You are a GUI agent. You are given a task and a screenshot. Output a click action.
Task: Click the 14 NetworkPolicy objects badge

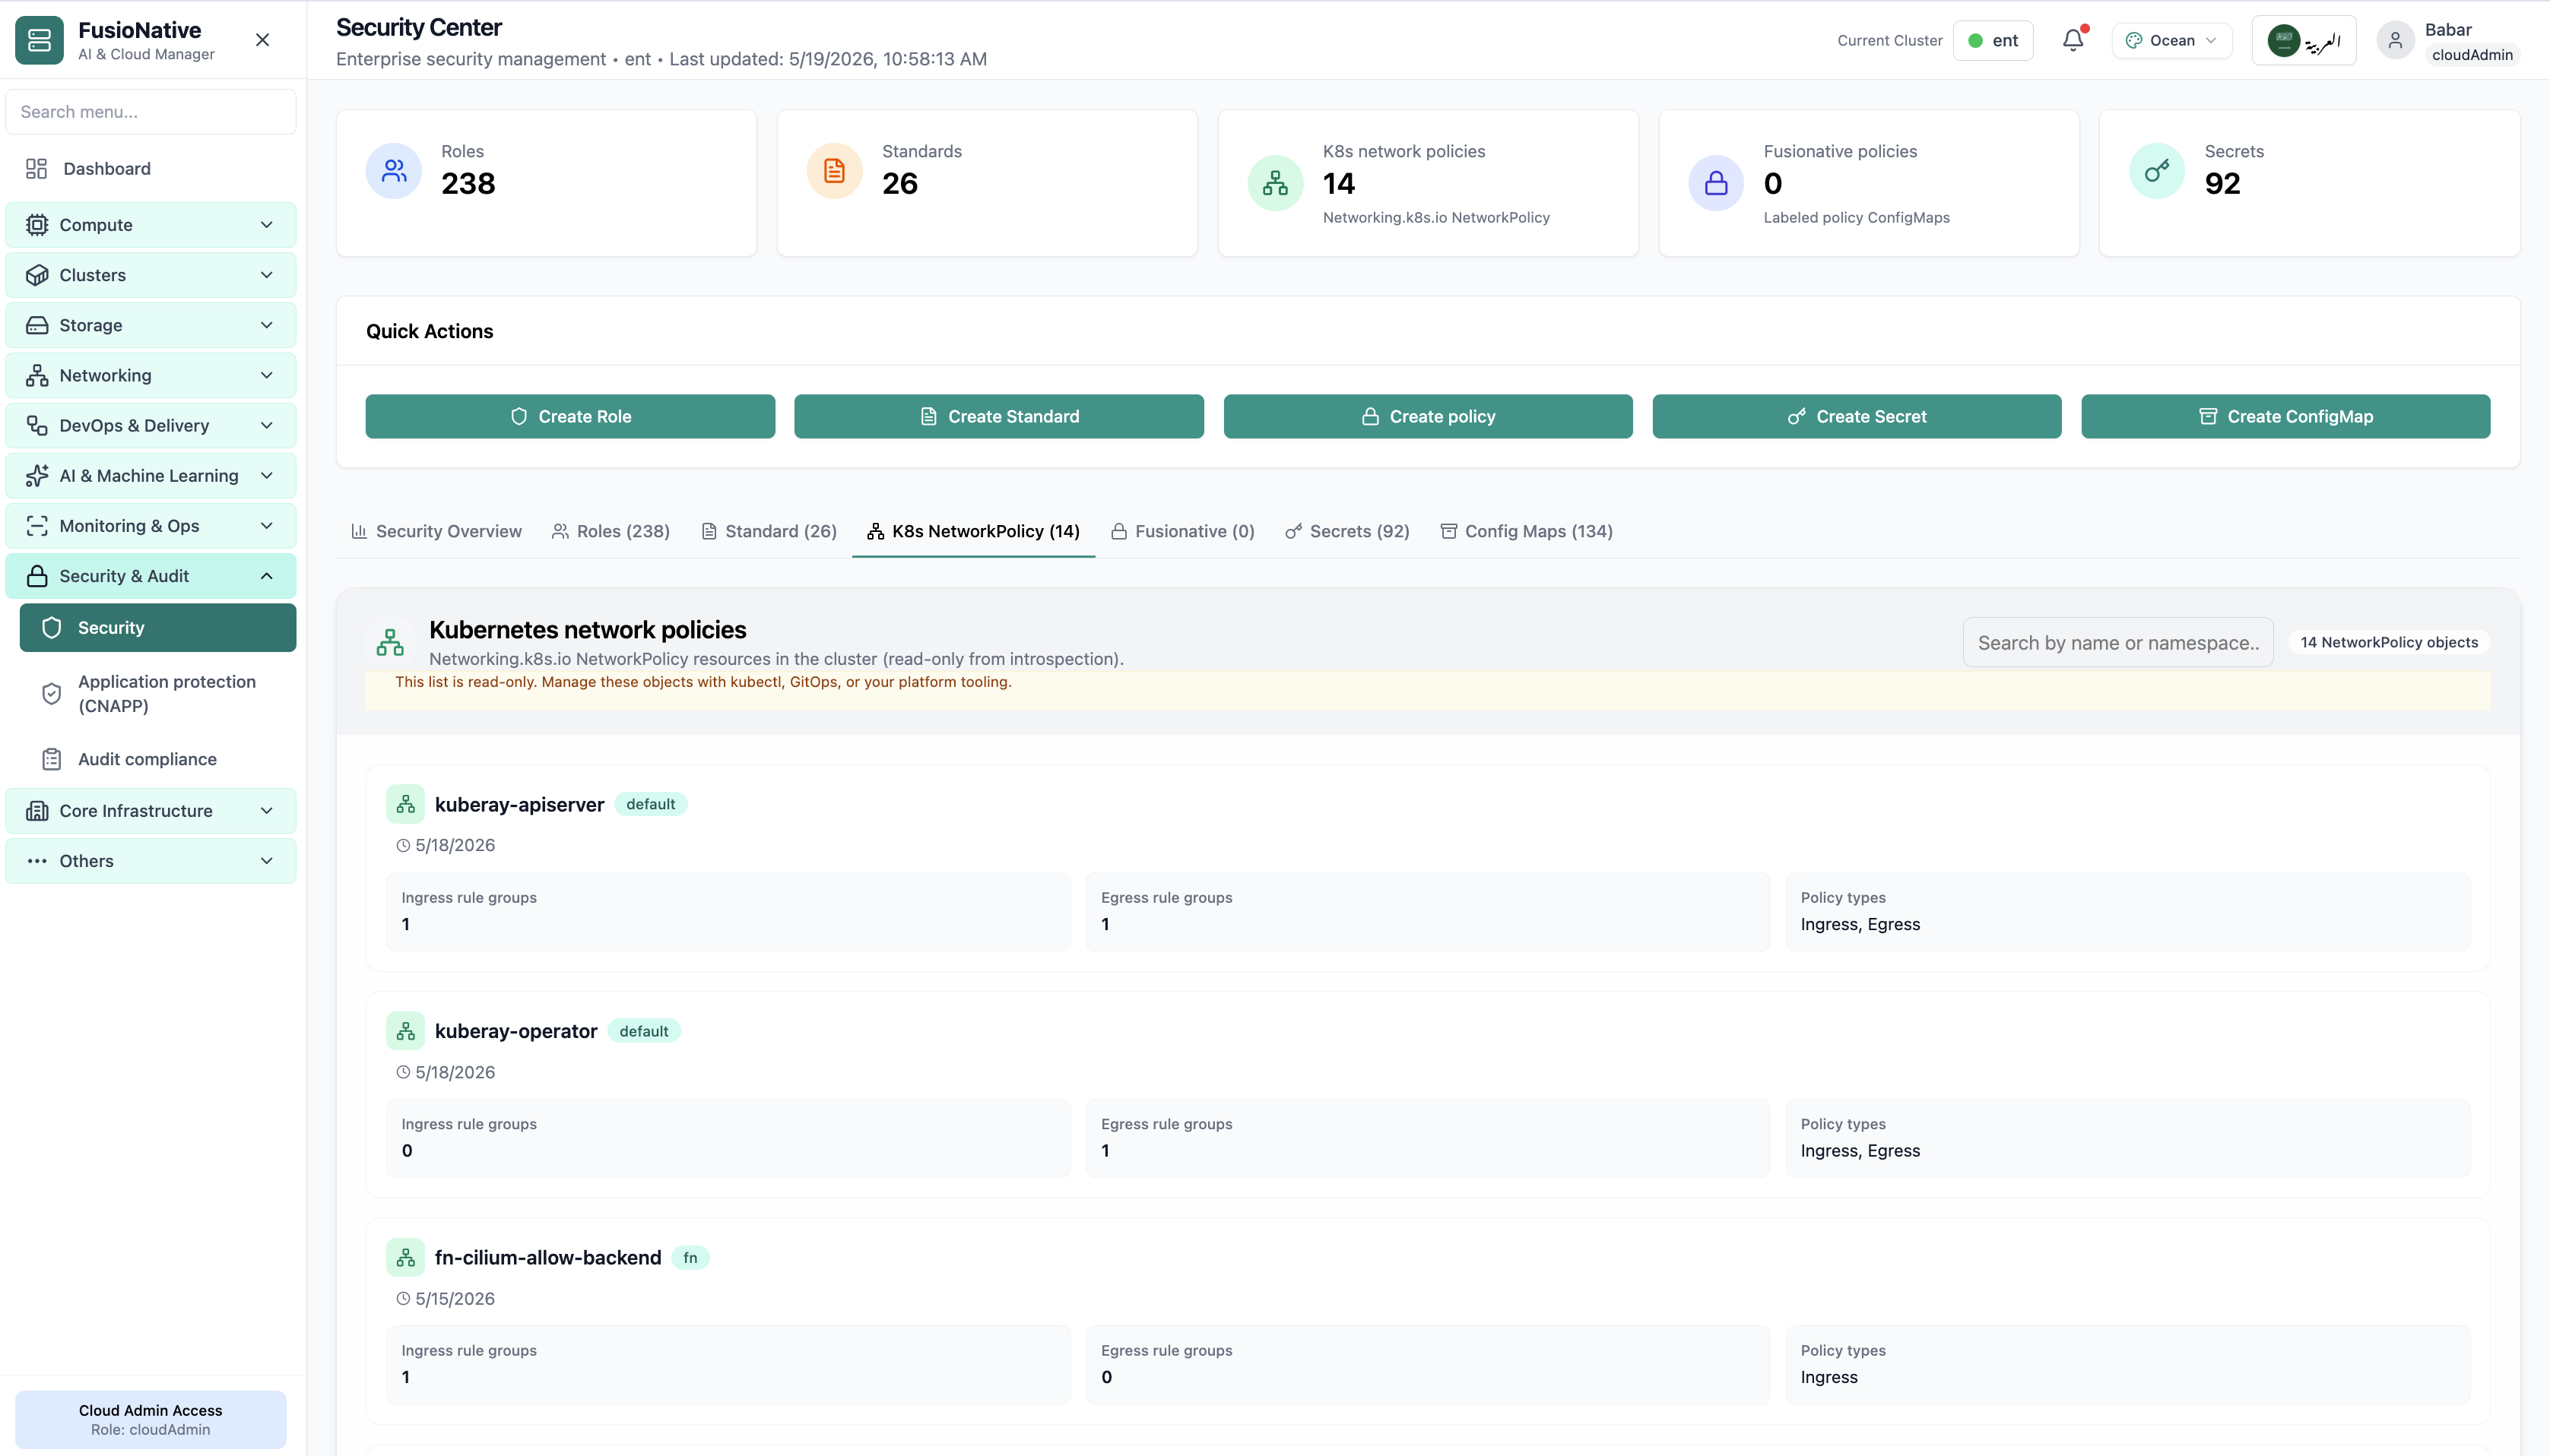tap(2389, 642)
